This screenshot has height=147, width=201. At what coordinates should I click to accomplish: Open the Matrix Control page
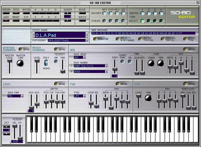(x=140, y=39)
